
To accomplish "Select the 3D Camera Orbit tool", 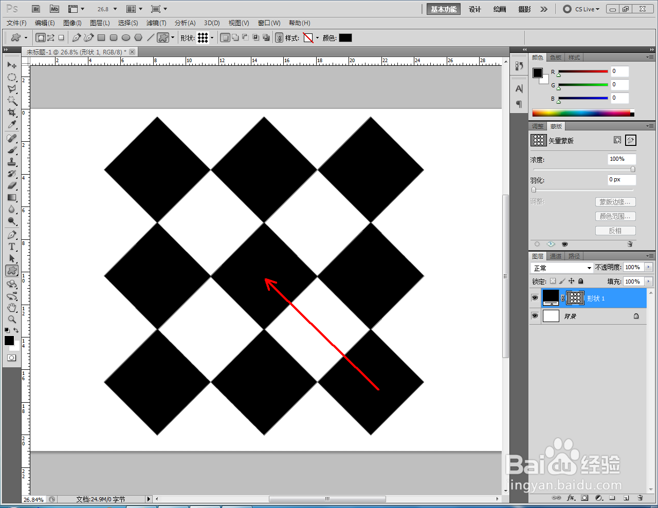I will click(12, 296).
